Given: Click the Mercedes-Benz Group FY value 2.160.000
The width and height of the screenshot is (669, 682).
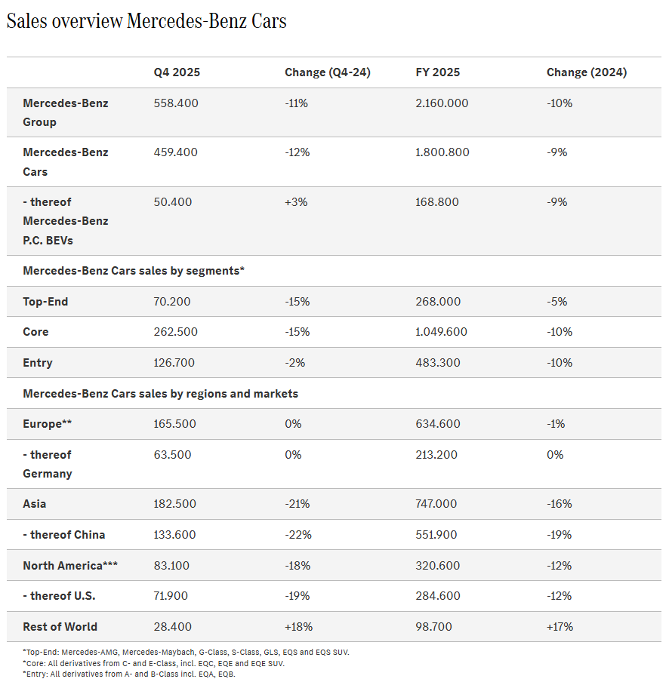Looking at the screenshot, I should [x=442, y=103].
